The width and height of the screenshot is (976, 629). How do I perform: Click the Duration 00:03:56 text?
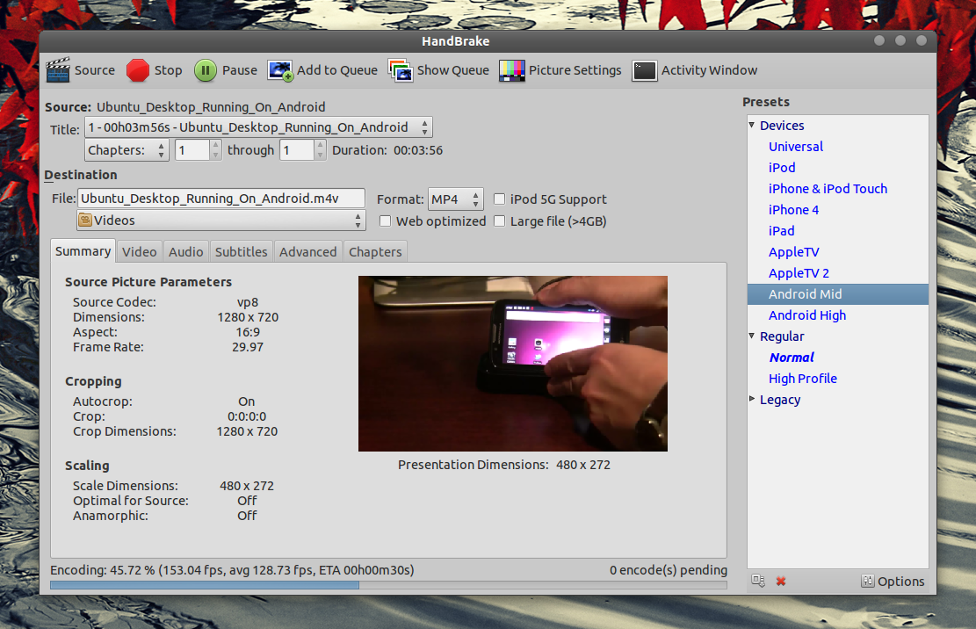point(387,150)
